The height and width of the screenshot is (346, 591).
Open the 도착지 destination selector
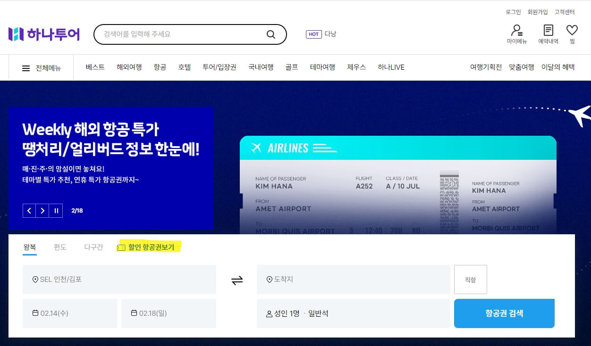coord(353,279)
